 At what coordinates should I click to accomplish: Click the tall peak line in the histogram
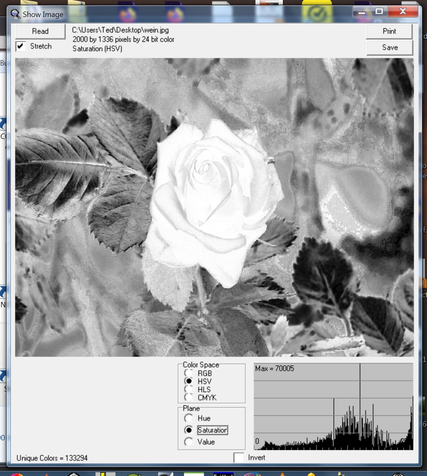coord(360,398)
